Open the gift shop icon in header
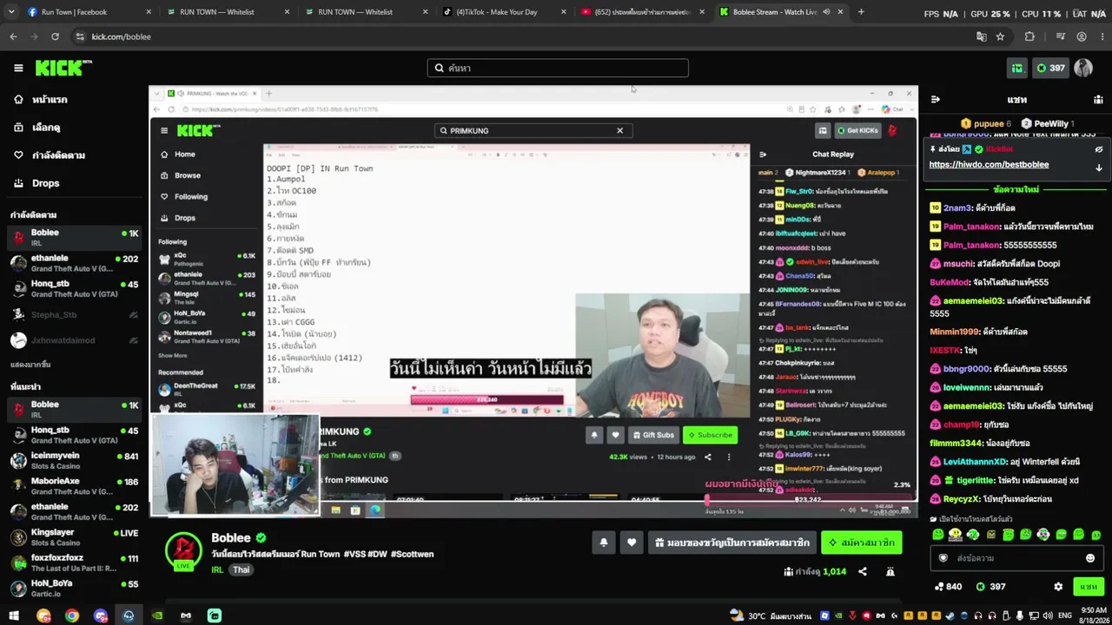The height and width of the screenshot is (625, 1112). [1017, 68]
